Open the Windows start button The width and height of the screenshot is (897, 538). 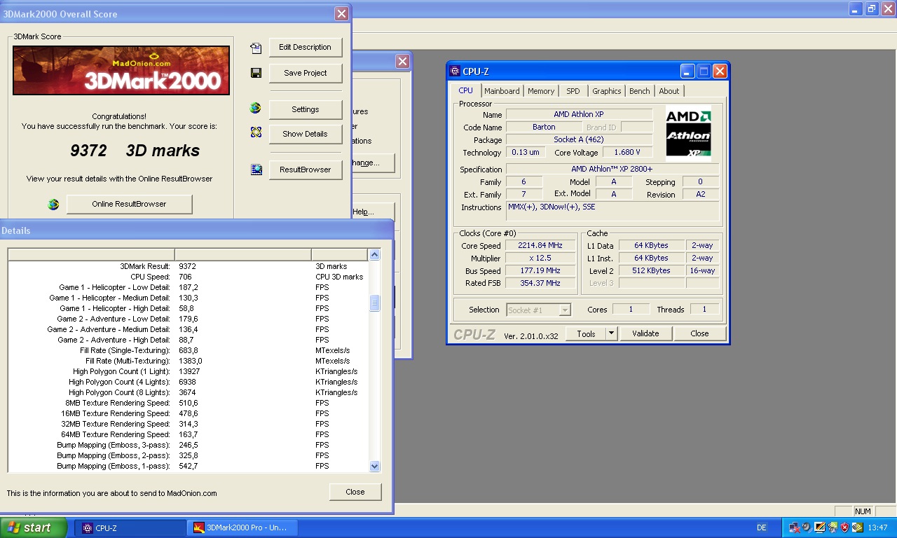tap(34, 527)
